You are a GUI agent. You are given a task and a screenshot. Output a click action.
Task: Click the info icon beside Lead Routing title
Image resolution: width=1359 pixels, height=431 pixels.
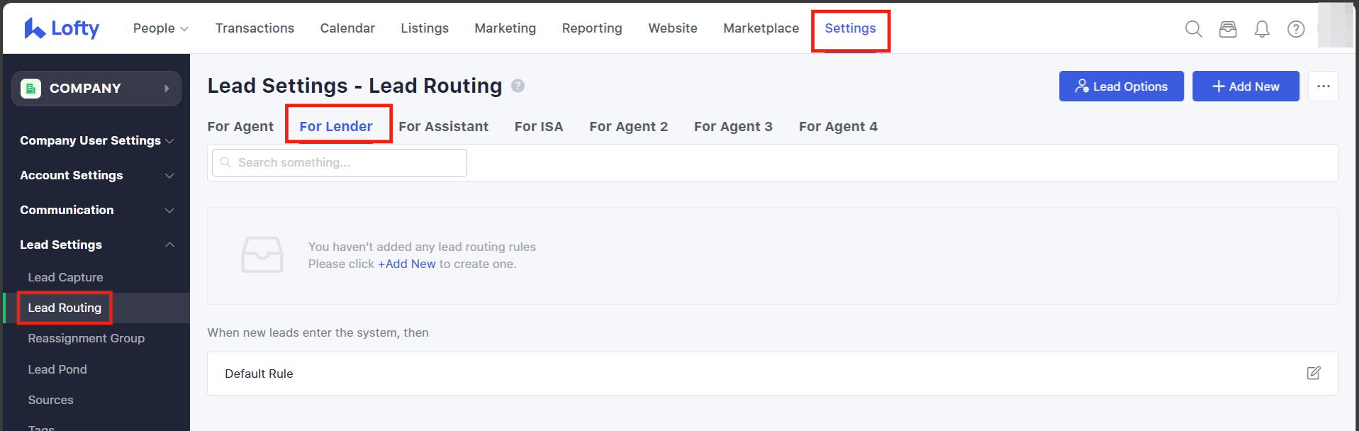518,86
